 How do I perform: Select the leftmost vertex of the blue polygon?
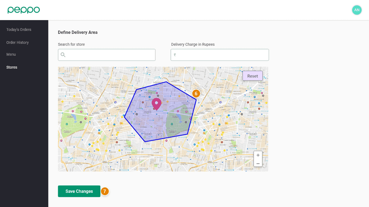tap(124, 117)
